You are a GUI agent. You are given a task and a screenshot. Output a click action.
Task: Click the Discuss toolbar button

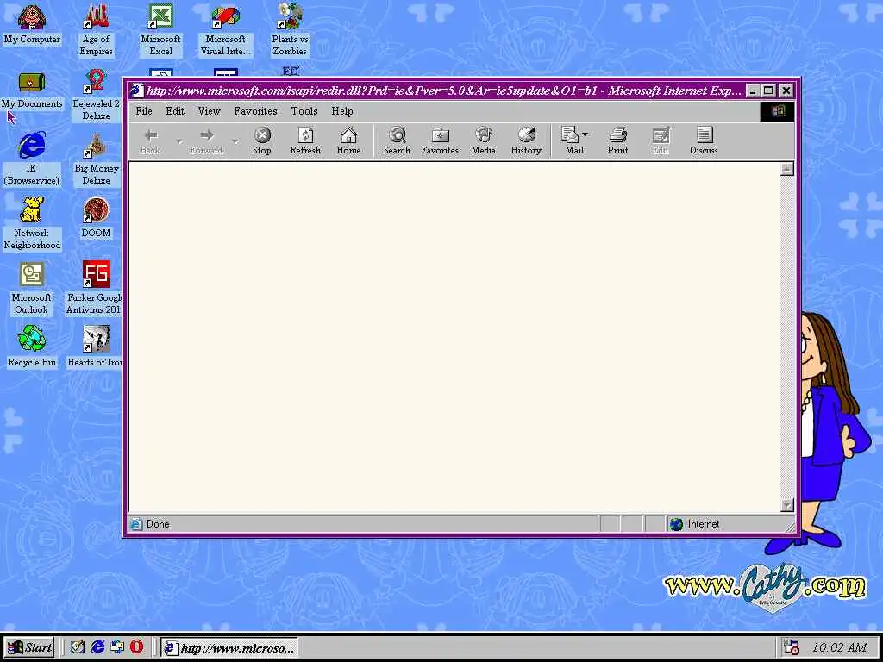coord(704,141)
